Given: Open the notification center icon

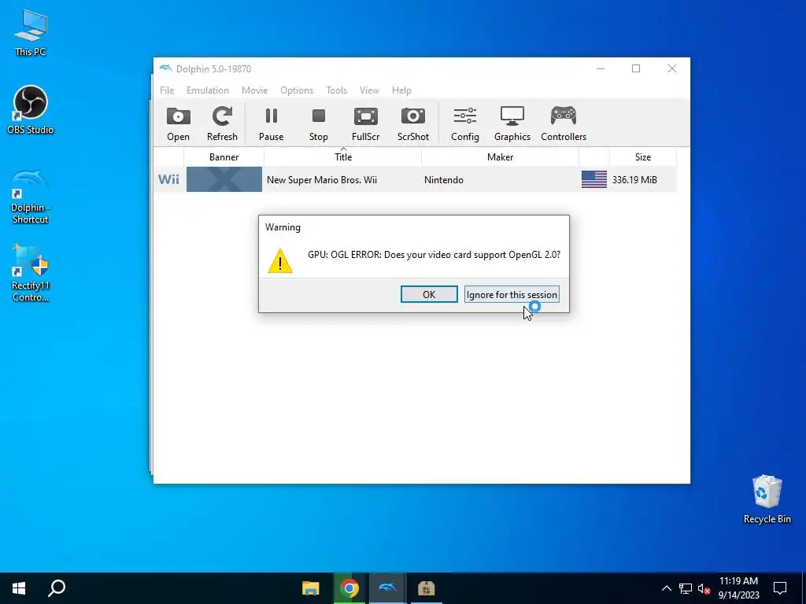Looking at the screenshot, I should click(x=780, y=588).
